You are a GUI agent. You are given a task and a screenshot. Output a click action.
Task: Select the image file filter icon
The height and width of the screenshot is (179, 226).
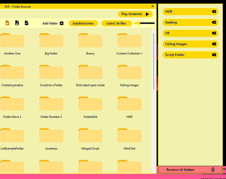[17, 23]
